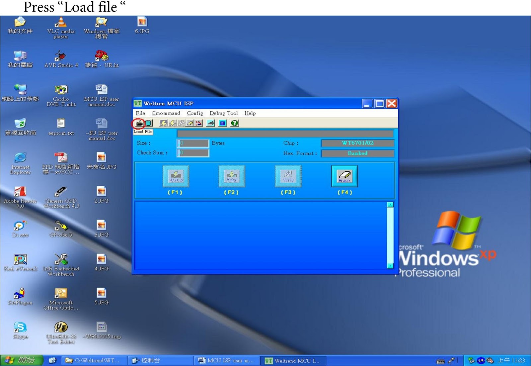Select the Dr.eye desktop icon

click(20, 229)
